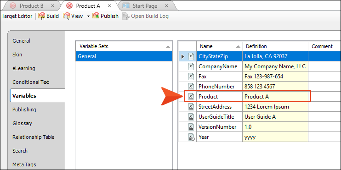Select the CityStateZip name cell
Screen dimensions: 341x170
click(219, 57)
